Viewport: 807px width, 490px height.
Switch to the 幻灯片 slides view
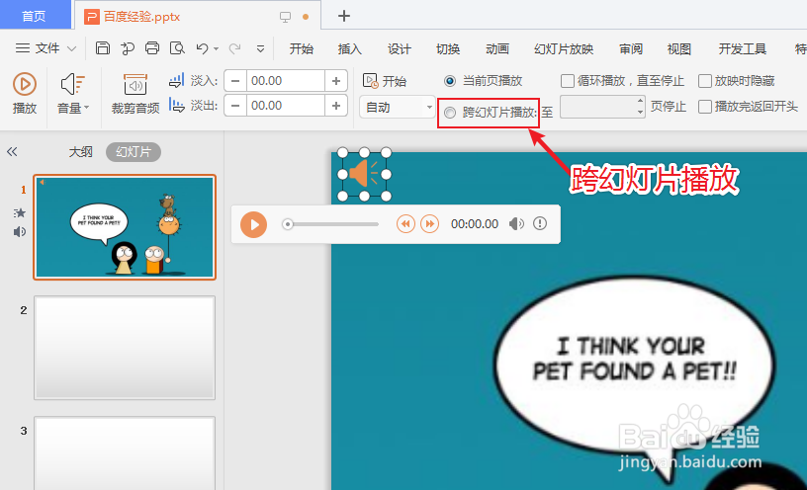click(134, 152)
